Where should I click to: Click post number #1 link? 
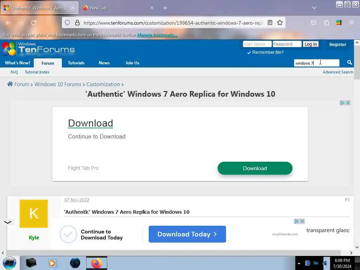347,200
